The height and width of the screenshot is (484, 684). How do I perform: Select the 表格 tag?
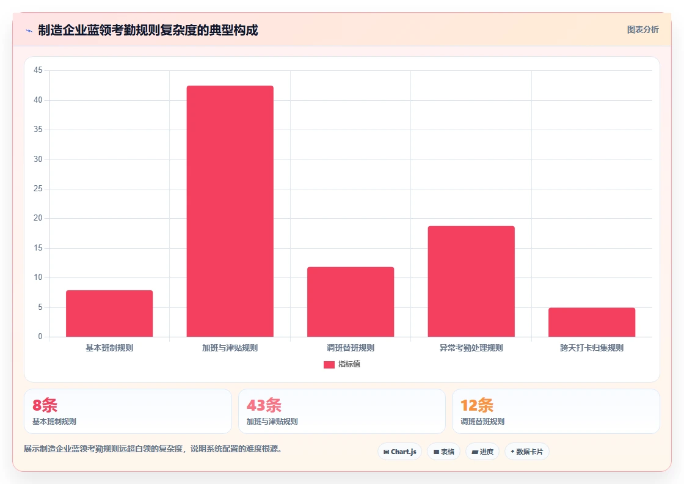pos(443,452)
